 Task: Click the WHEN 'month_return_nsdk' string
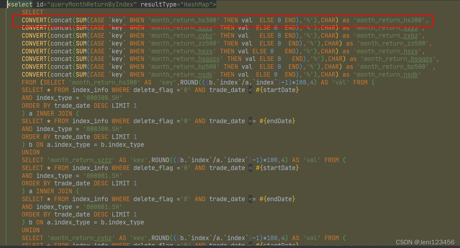(x=182, y=75)
